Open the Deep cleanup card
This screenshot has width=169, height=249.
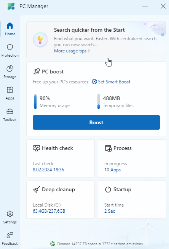[x=61, y=200]
